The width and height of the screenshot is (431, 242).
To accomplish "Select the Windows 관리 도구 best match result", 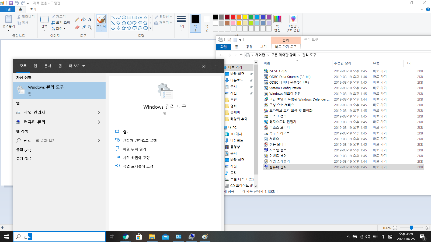I will [x=59, y=90].
